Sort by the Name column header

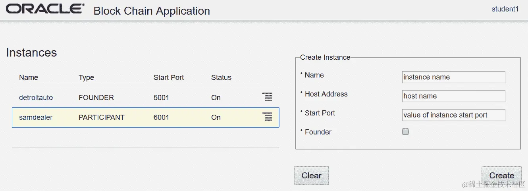(x=29, y=78)
